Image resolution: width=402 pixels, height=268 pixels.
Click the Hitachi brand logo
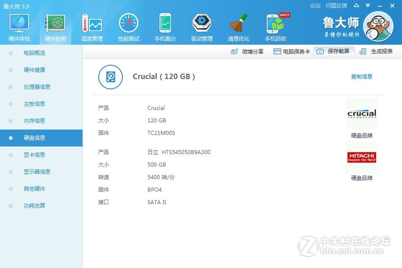point(362,157)
